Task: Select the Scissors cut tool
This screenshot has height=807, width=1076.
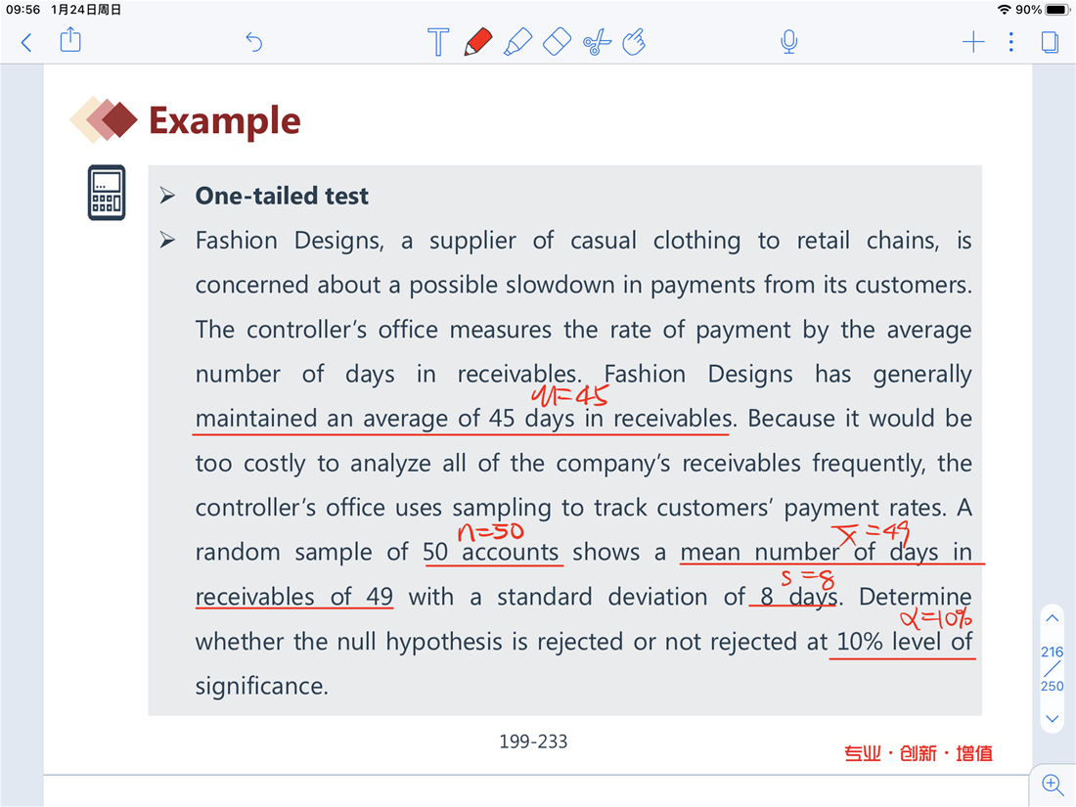Action: [597, 42]
